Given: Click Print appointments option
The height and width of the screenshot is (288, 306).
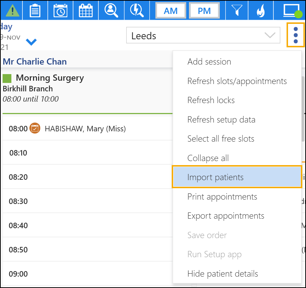Looking at the screenshot, I should [x=222, y=197].
